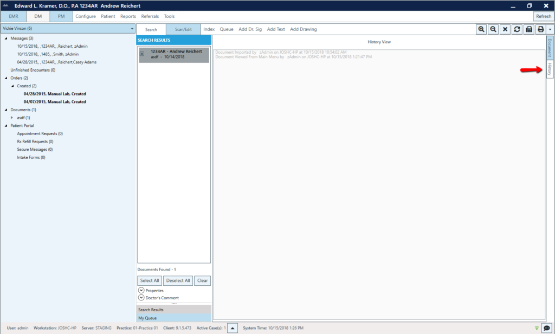Open order 04/28/2015, Manual Lab, Created

[x=55, y=94]
